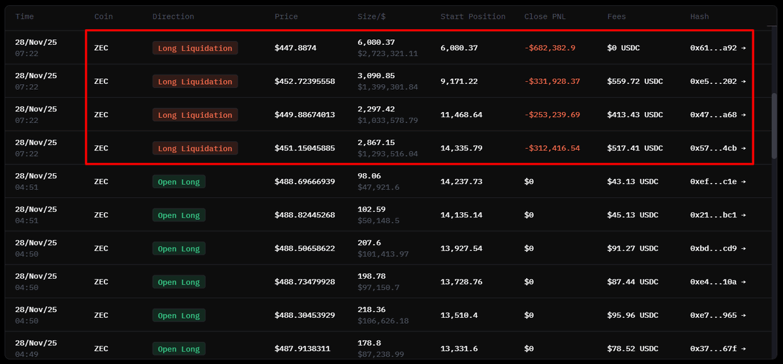Open transaction hash 0xe4...10a link
783x364 pixels.
718,282
